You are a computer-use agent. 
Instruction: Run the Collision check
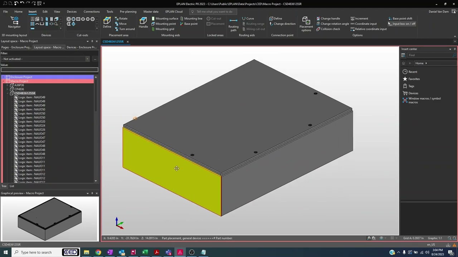(328, 29)
